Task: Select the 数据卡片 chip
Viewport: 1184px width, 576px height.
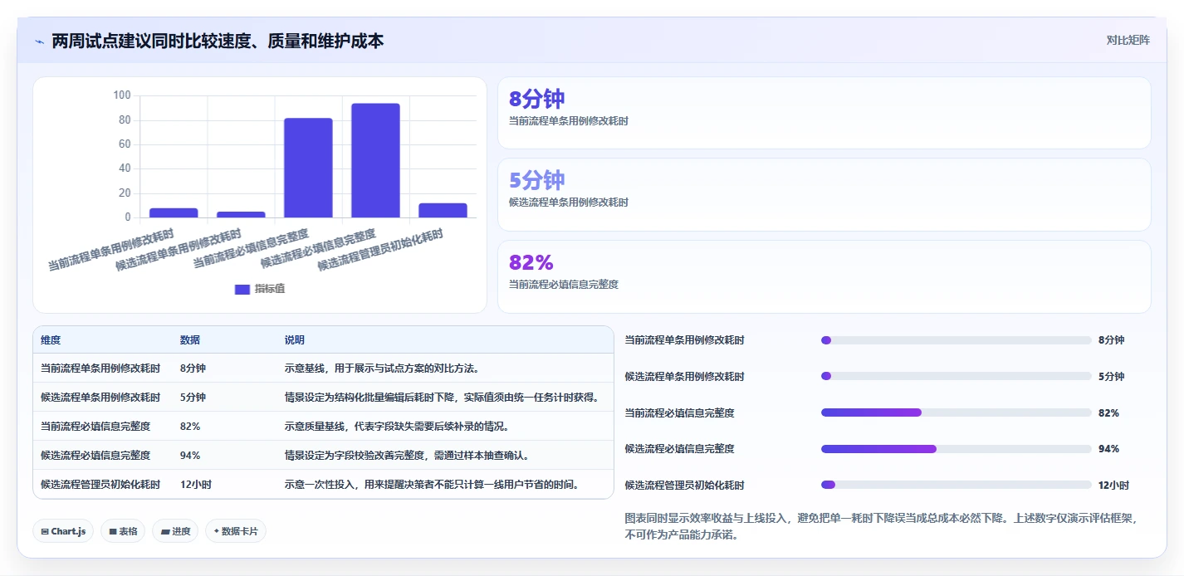Action: click(x=236, y=531)
